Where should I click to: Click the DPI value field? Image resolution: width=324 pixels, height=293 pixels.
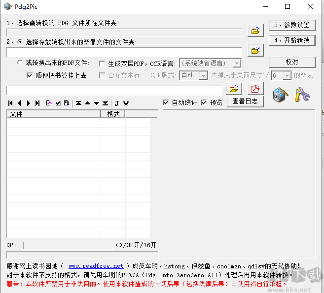tap(68, 246)
